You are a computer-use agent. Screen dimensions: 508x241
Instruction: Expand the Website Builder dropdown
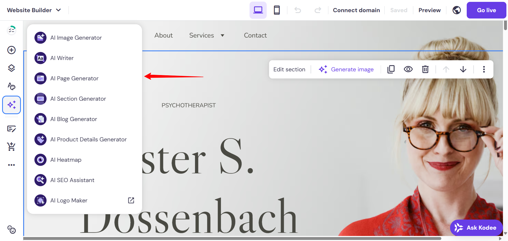pos(34,10)
